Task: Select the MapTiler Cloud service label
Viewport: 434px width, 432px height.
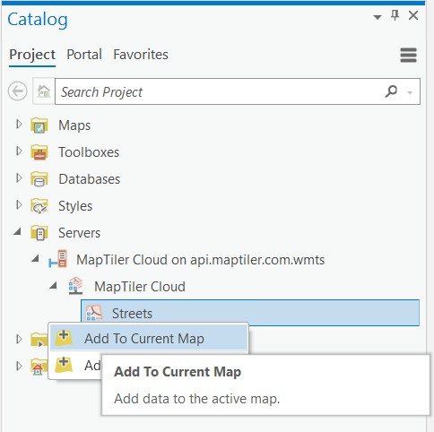Action: coord(140,287)
